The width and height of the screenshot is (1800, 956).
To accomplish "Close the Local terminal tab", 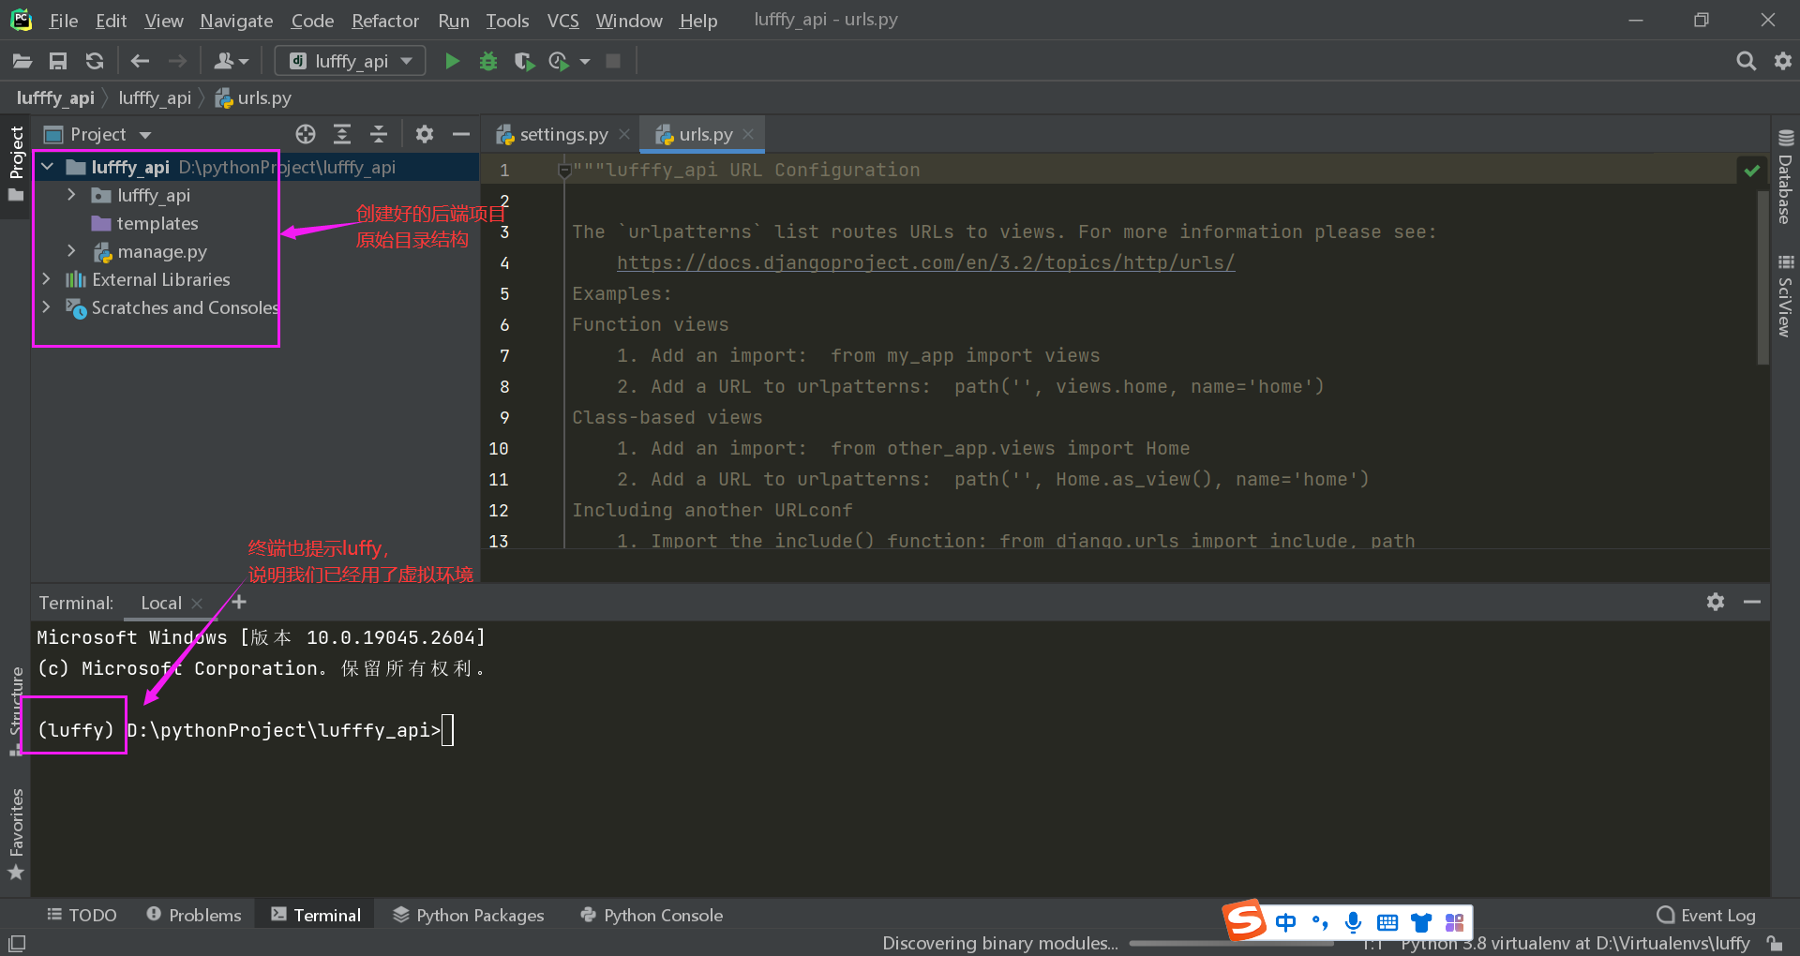I will [x=197, y=604].
